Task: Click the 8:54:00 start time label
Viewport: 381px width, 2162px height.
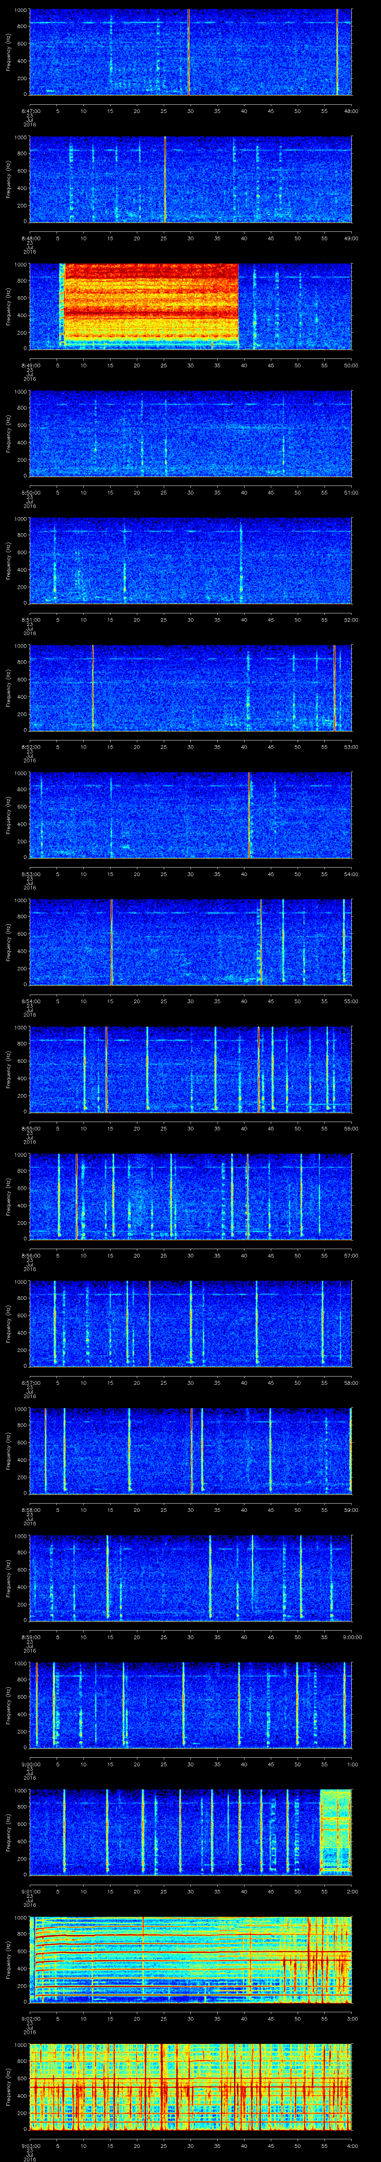Action: pos(30,1001)
